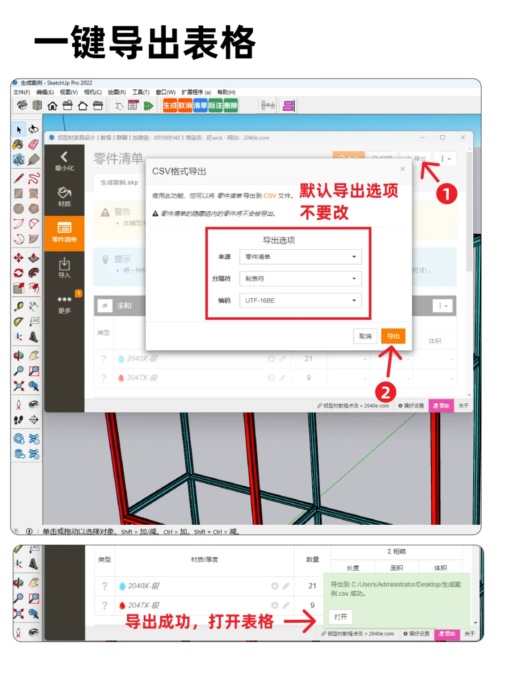This screenshot has height=676, width=507.
Task: Open the 来源 source dropdown showing 零件清单
Action: coord(300,257)
